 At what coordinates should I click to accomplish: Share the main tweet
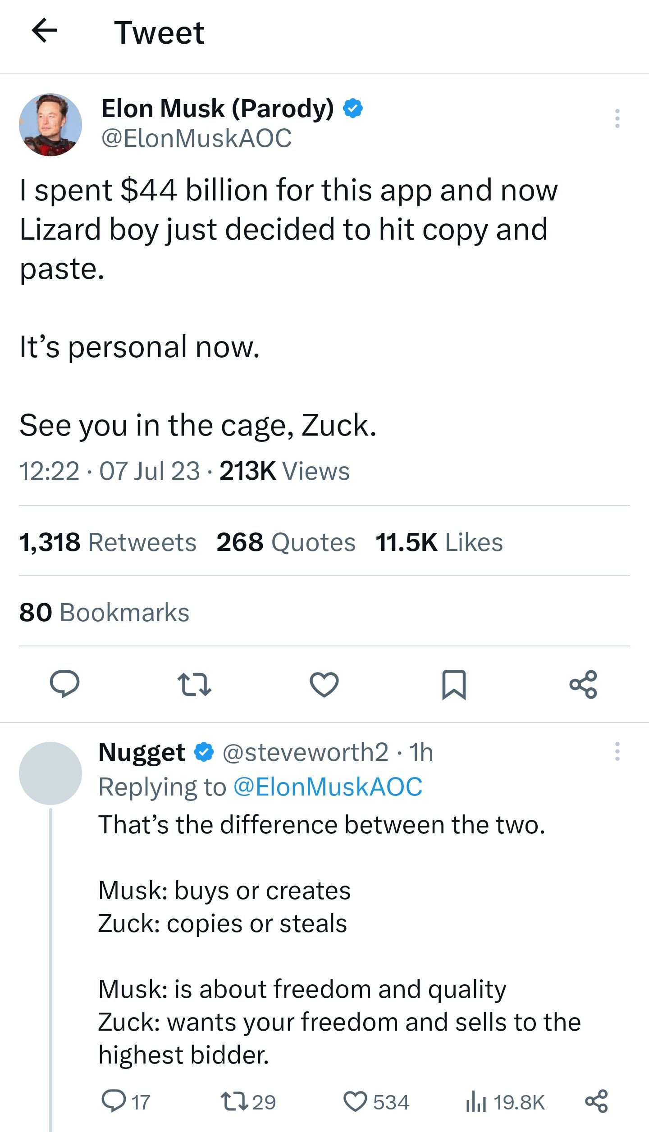(x=583, y=684)
